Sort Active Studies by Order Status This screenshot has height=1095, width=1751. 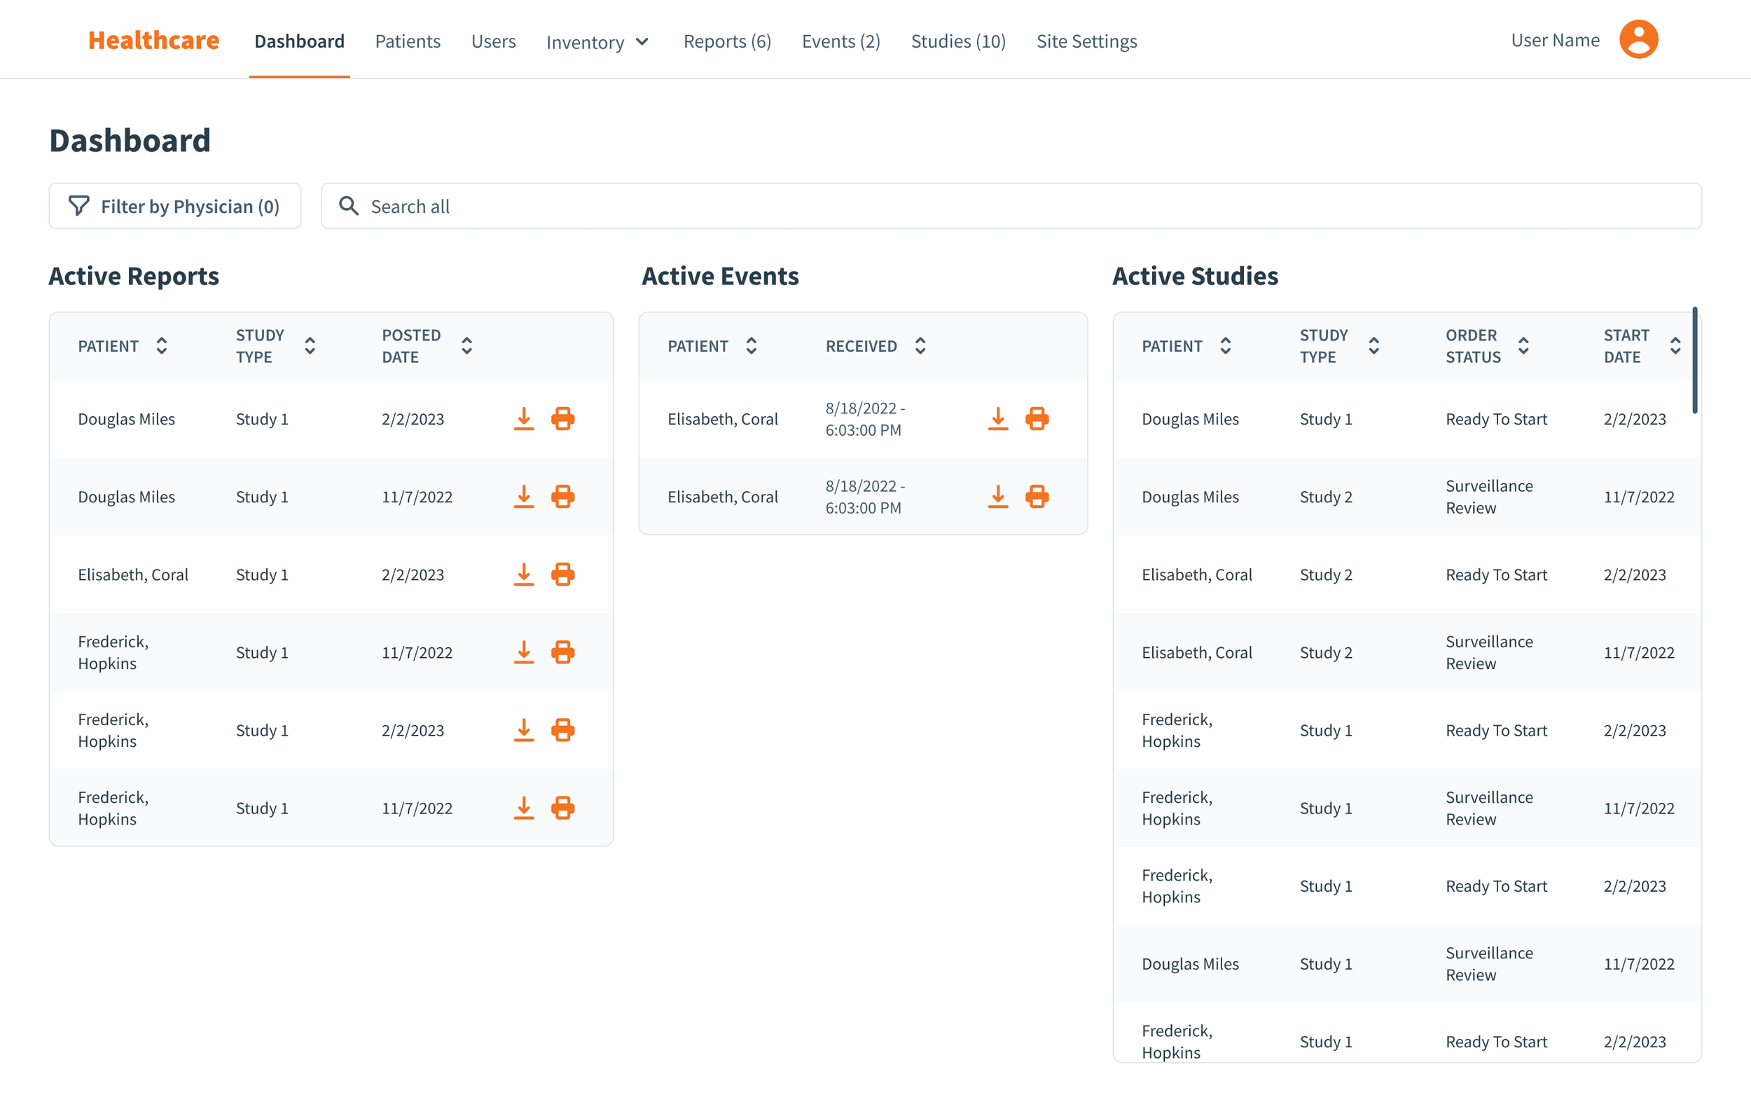point(1523,346)
